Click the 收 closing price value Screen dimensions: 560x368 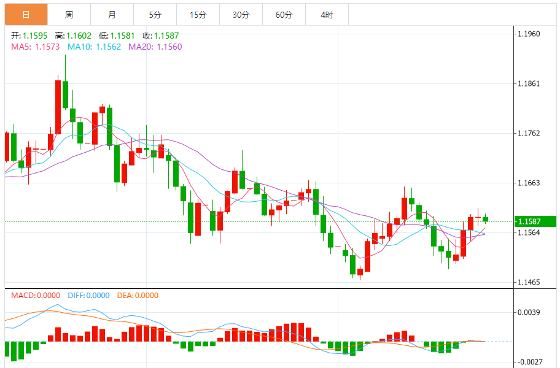pos(166,36)
